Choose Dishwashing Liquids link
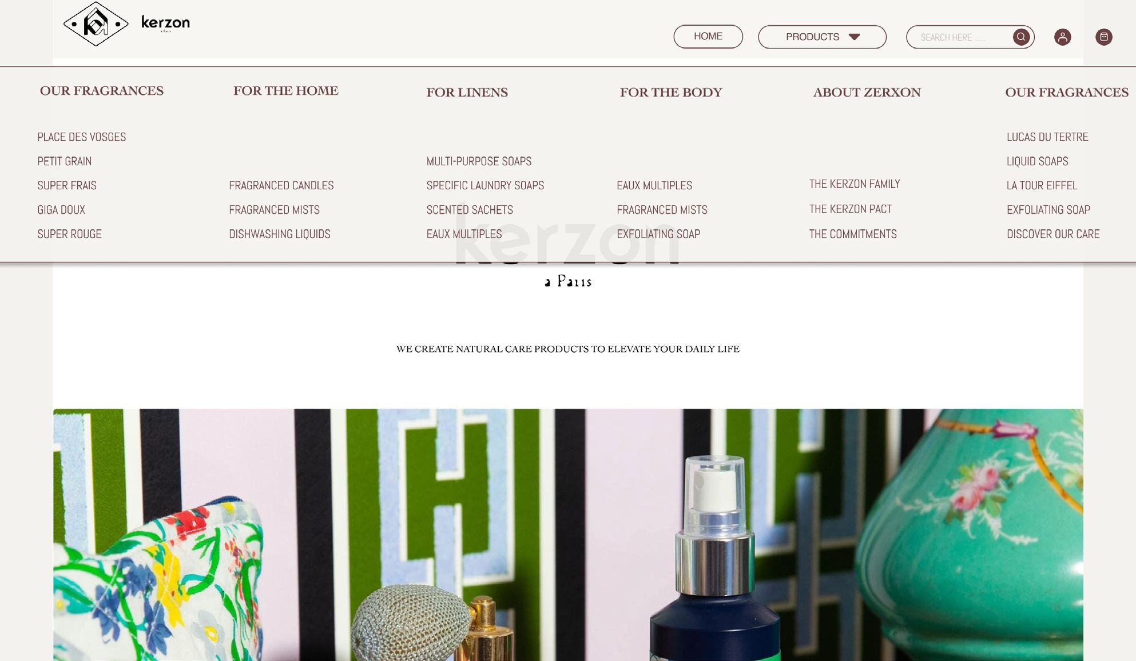1136x661 pixels. click(x=279, y=234)
